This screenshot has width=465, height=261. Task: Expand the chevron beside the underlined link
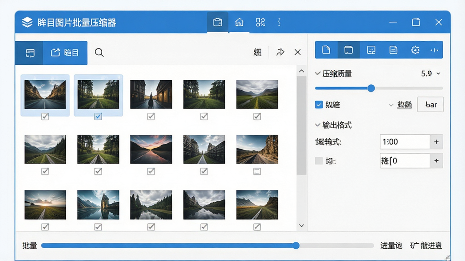click(391, 105)
